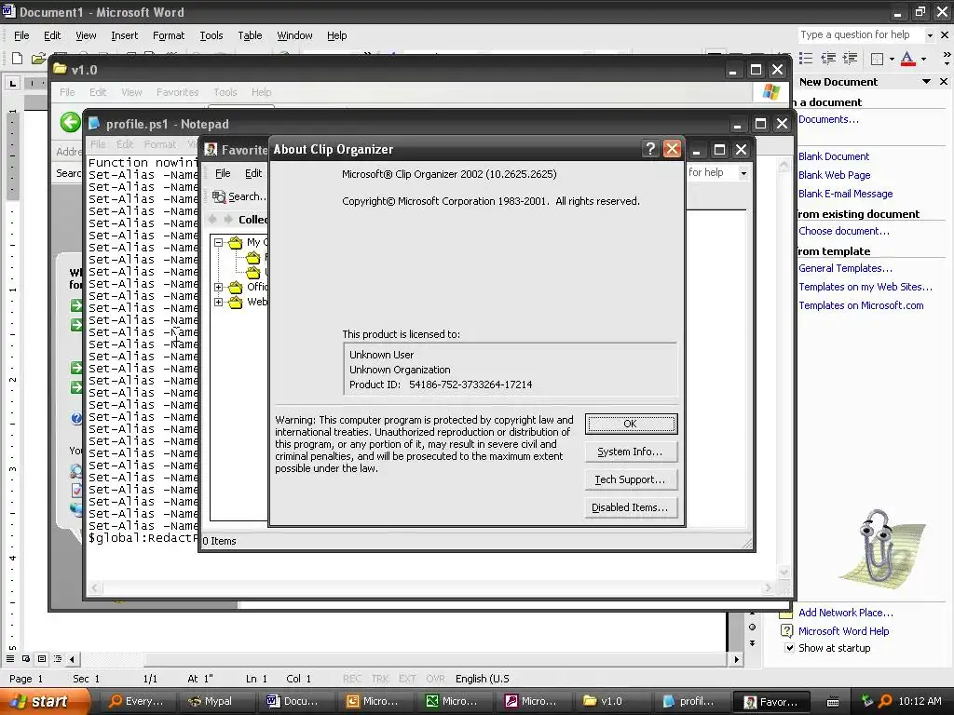Click the Start button

click(44, 701)
